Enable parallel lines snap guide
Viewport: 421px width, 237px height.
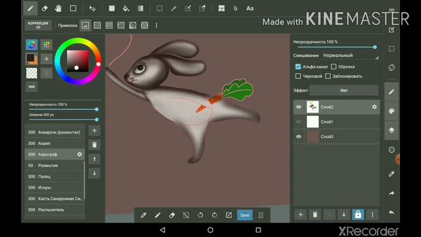pos(97,26)
